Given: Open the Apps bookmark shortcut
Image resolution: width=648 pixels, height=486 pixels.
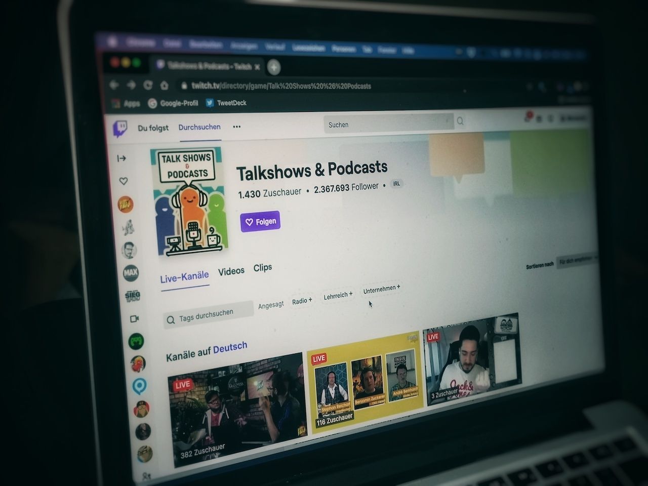Looking at the screenshot, I should point(126,103).
